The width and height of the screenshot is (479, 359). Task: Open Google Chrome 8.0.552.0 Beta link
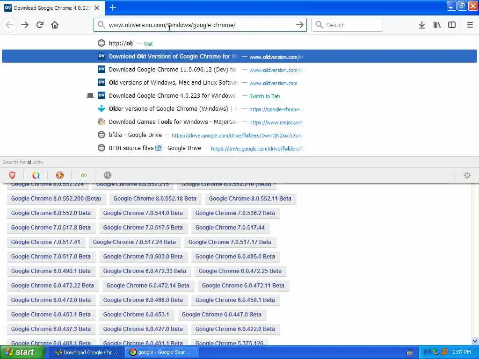[51, 213]
